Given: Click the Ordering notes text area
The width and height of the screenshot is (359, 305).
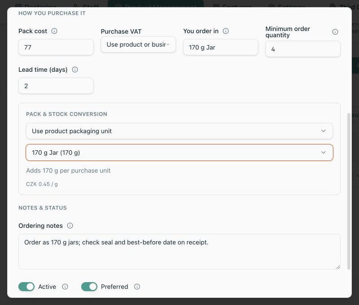Looking at the screenshot, I should (x=179, y=252).
